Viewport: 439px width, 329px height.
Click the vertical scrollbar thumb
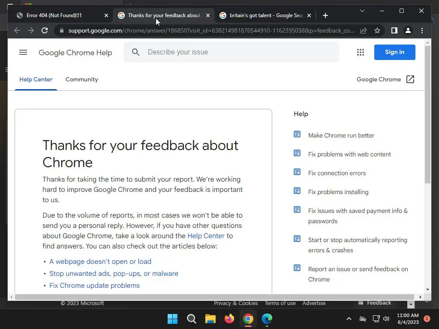[x=427, y=114]
